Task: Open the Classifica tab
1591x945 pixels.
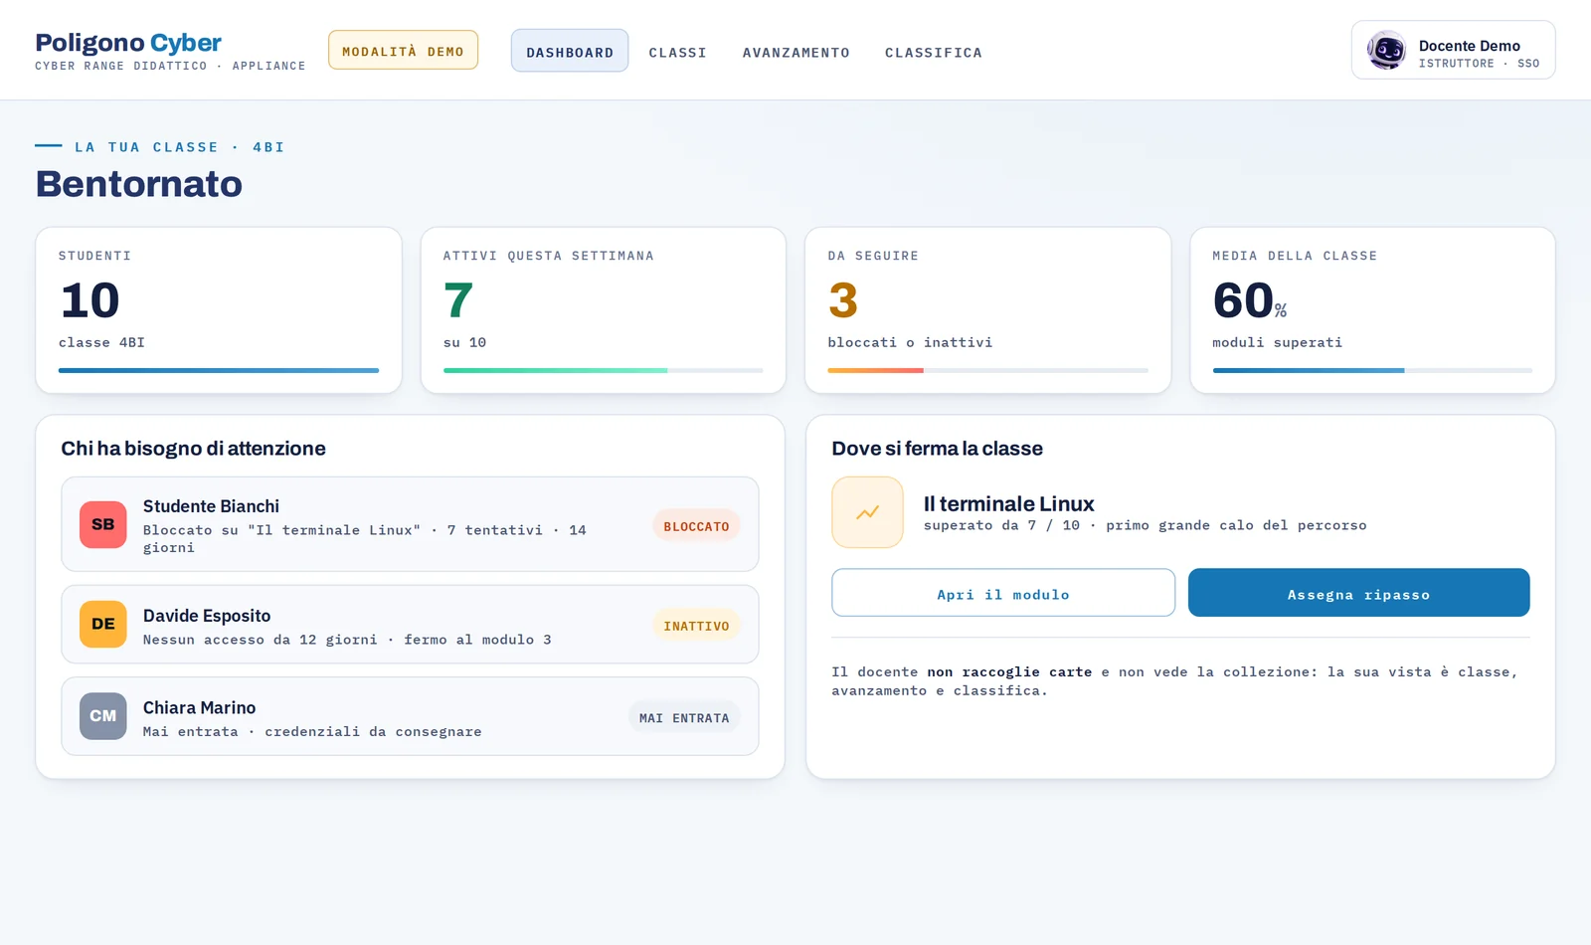Action: pos(934,53)
